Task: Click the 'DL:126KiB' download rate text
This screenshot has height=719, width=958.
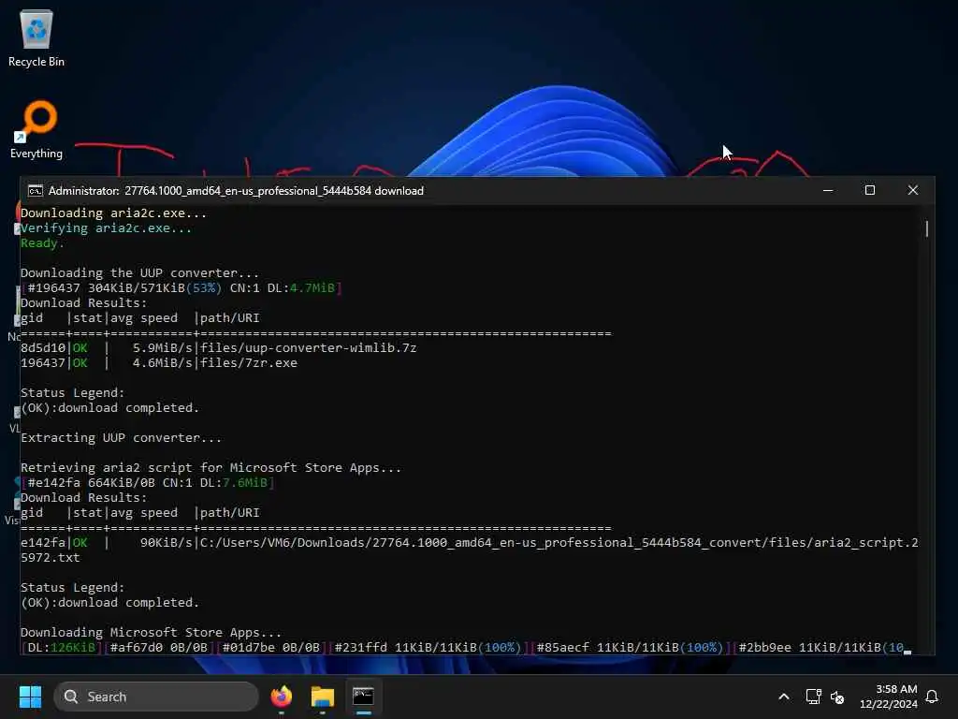Action: [x=61, y=648]
